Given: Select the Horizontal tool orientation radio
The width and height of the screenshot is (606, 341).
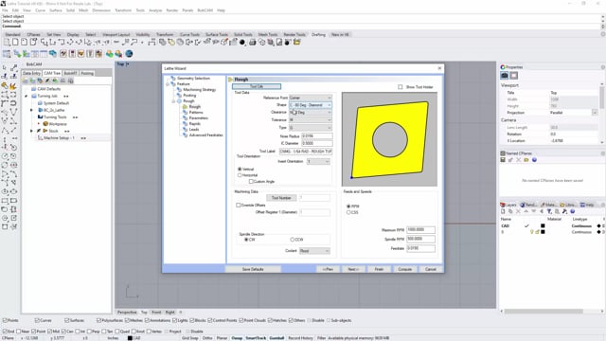Looking at the screenshot, I should tap(240, 175).
